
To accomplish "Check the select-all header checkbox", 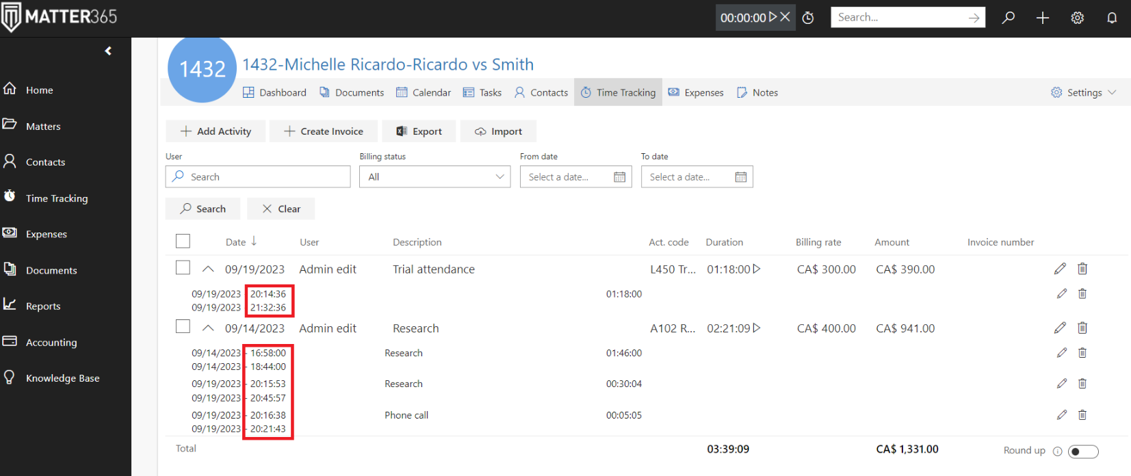I will (183, 241).
